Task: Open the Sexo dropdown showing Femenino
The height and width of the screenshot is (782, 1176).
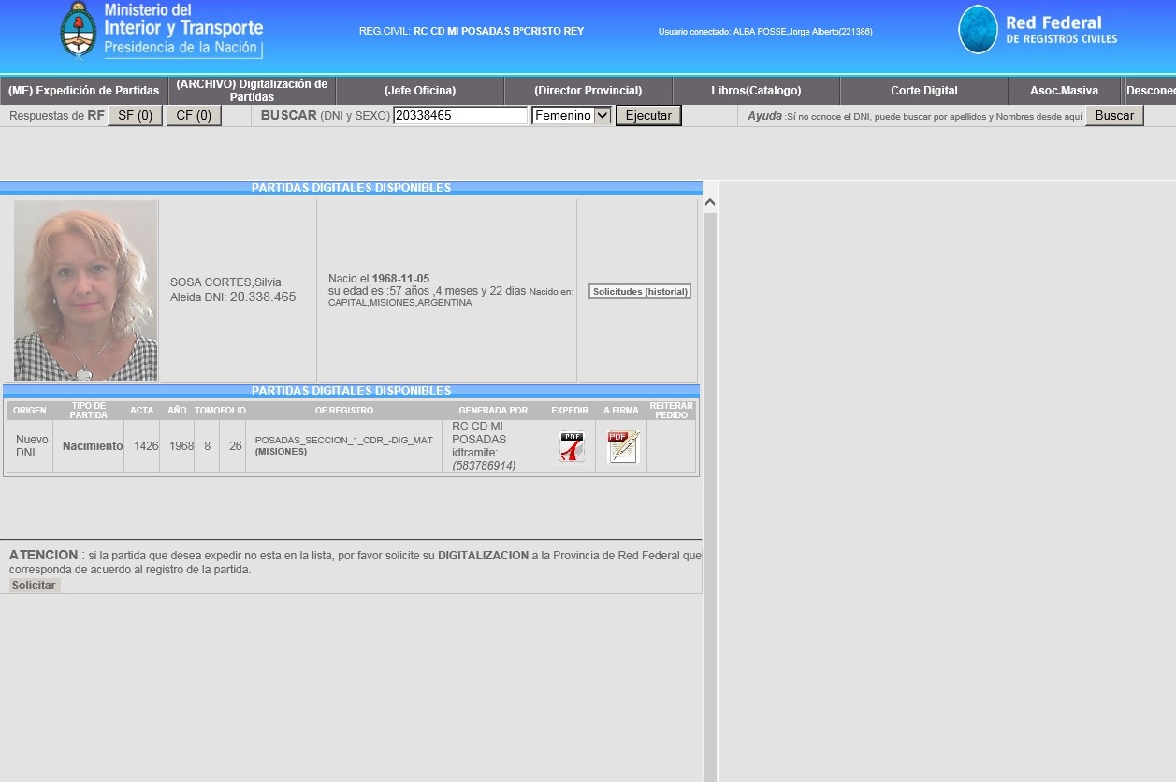Action: pyautogui.click(x=571, y=116)
